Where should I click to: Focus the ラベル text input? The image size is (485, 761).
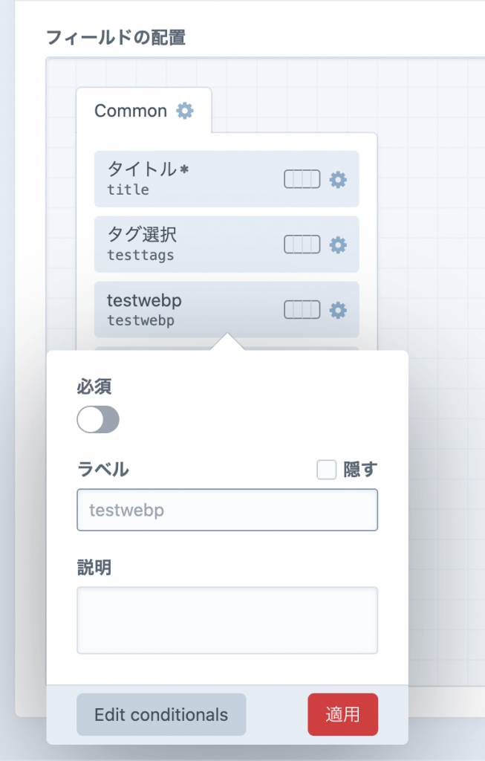point(227,510)
